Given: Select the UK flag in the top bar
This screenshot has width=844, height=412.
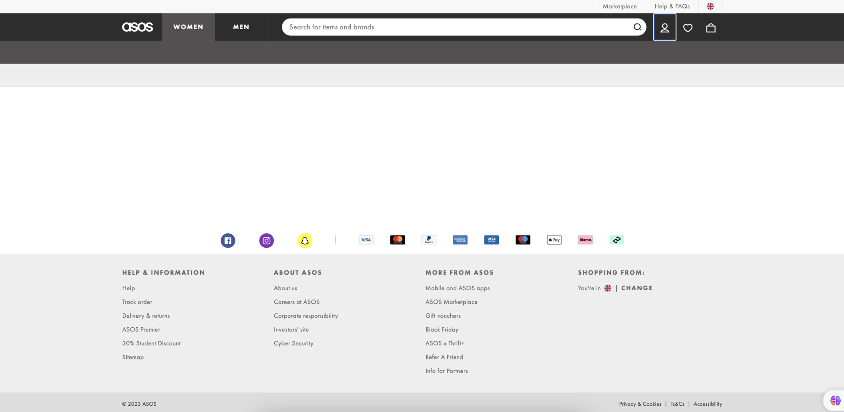Looking at the screenshot, I should click(x=710, y=6).
